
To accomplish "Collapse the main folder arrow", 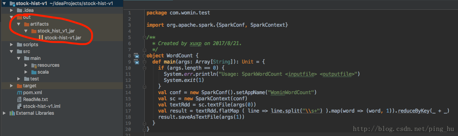I will tap(18, 58).
